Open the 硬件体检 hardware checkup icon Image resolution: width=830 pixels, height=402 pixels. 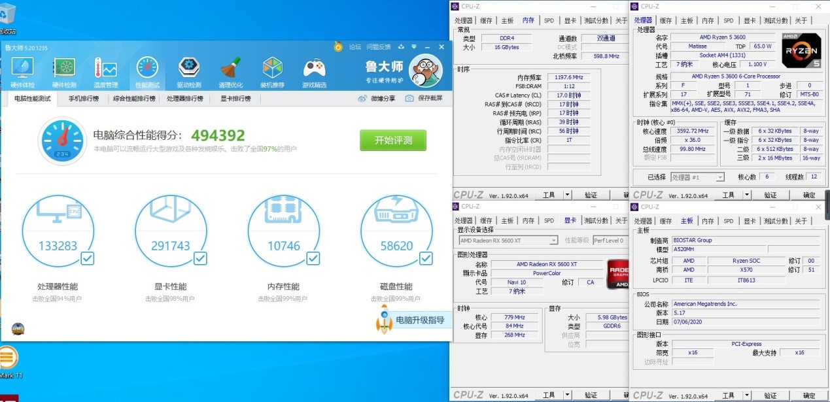23,67
